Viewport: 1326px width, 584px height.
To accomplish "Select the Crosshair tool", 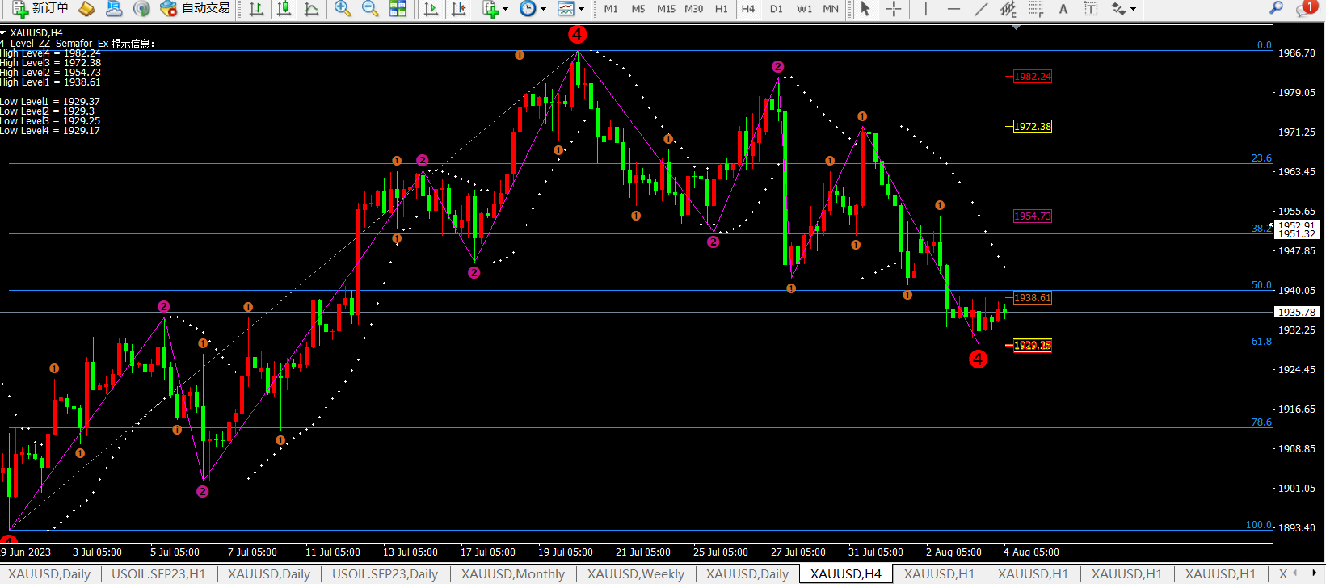I will coord(894,9).
